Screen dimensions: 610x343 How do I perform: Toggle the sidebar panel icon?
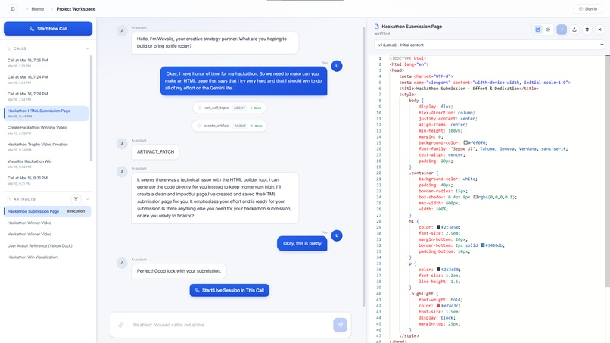click(x=12, y=8)
